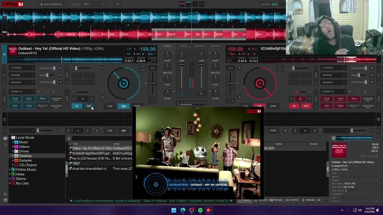Select the dual-lat-cinecalidad.ro track row
The height and width of the screenshot is (215, 383).
point(100,168)
